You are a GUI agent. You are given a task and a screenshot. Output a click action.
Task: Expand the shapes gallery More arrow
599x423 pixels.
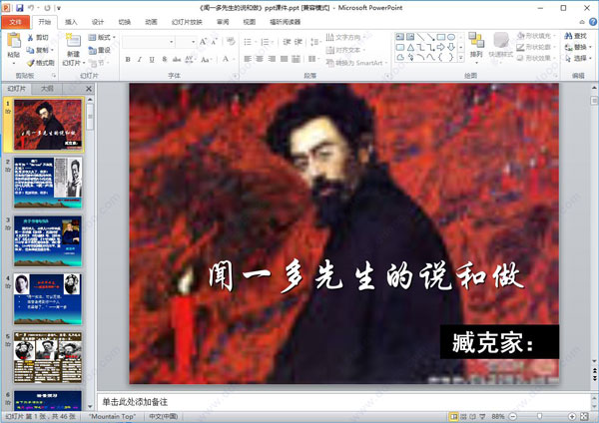pos(461,58)
